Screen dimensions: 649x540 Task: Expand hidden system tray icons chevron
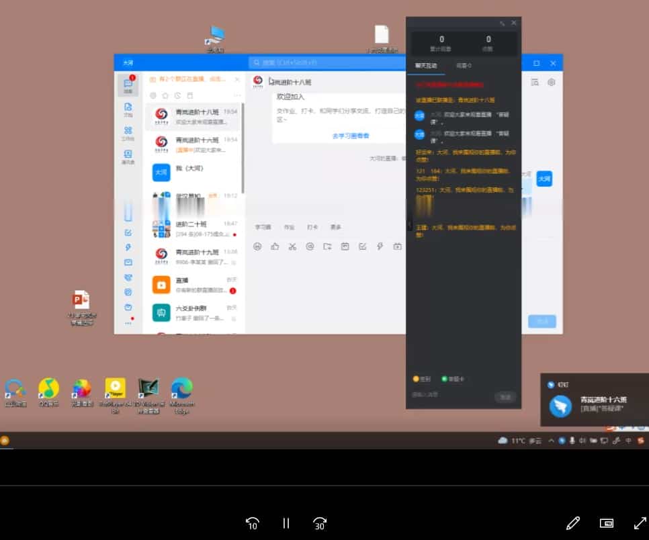[x=552, y=441]
